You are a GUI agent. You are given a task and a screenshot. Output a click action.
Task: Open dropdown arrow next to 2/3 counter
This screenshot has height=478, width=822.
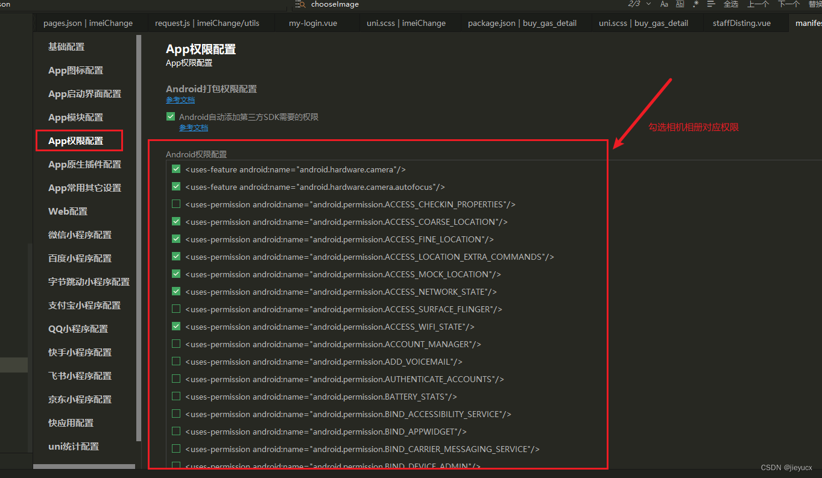pos(648,4)
